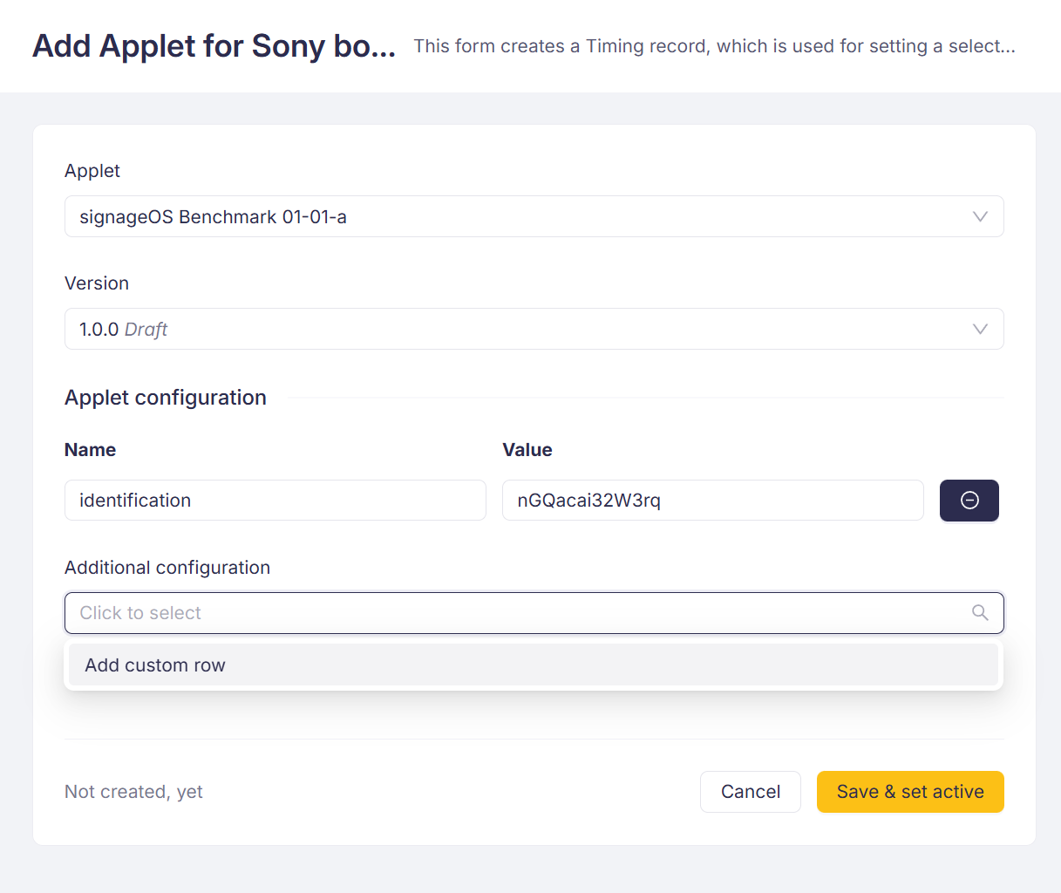
Task: Click the Name column header
Action: point(90,450)
